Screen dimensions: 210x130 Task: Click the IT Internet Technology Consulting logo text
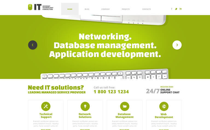pyautogui.click(x=44, y=7)
